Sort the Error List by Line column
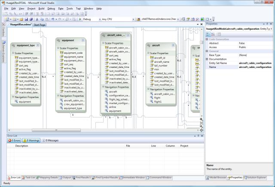The image size is (275, 187). pyautogui.click(x=156, y=146)
